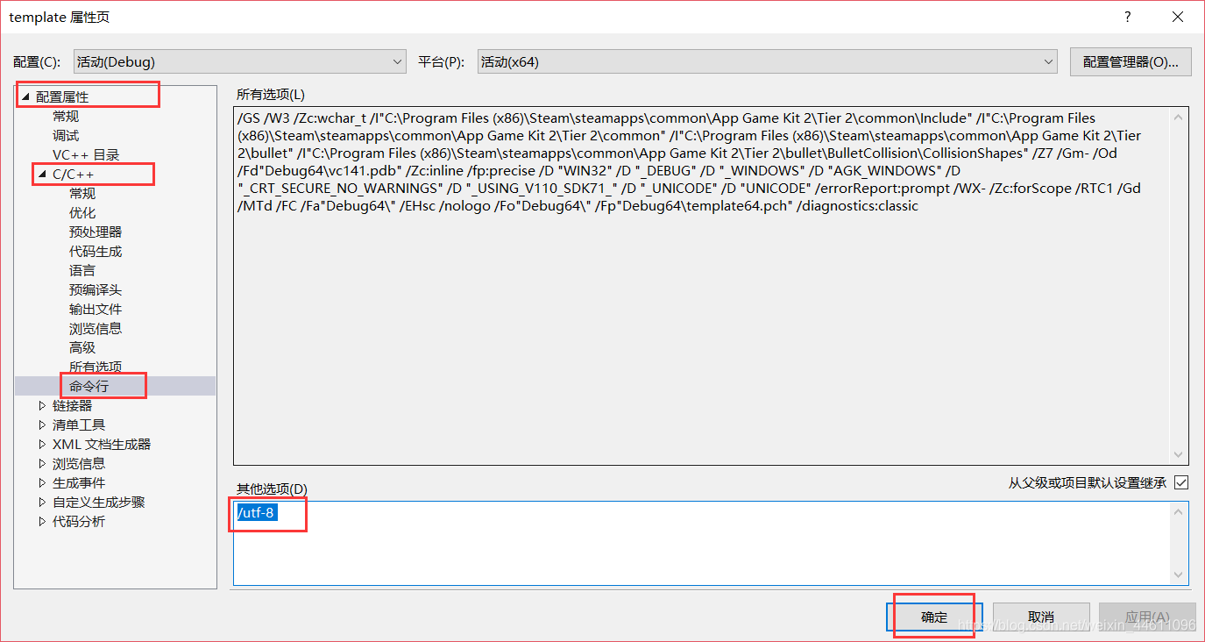The image size is (1205, 642).
Task: Click the 应用(A) button
Action: (1147, 617)
